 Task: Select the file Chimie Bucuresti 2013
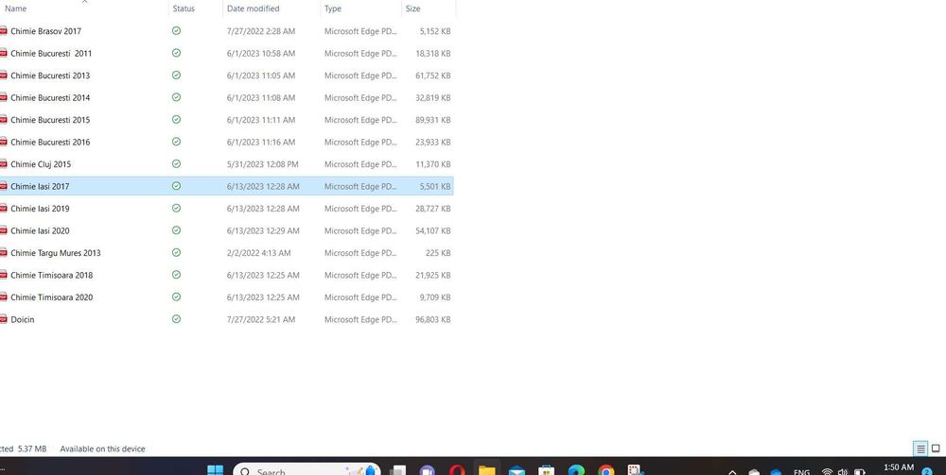click(50, 76)
